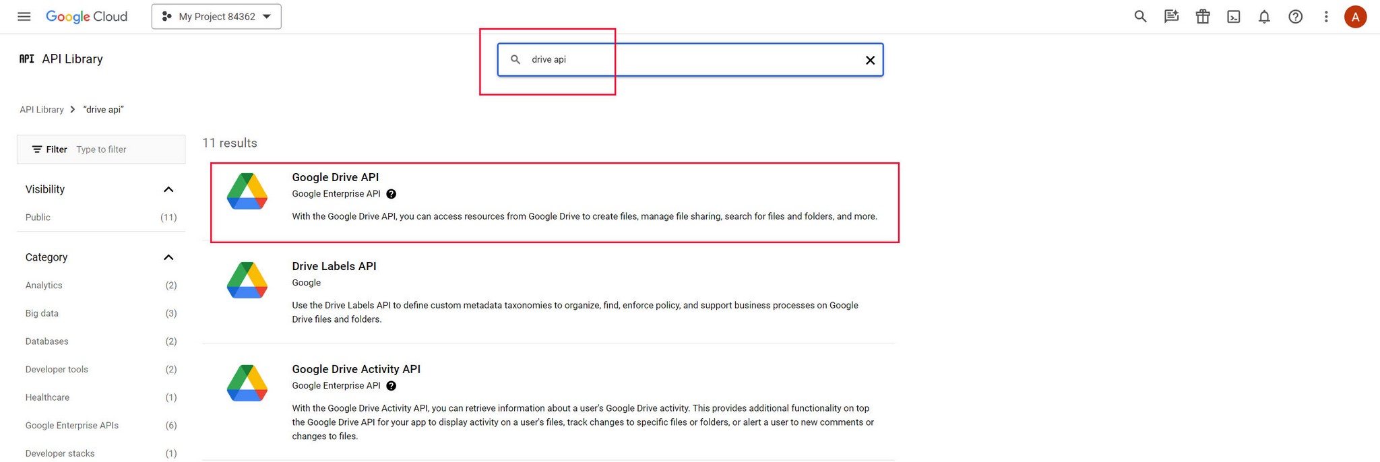Open the Google Drive Activity API result
Image resolution: width=1380 pixels, height=462 pixels.
[x=356, y=369]
